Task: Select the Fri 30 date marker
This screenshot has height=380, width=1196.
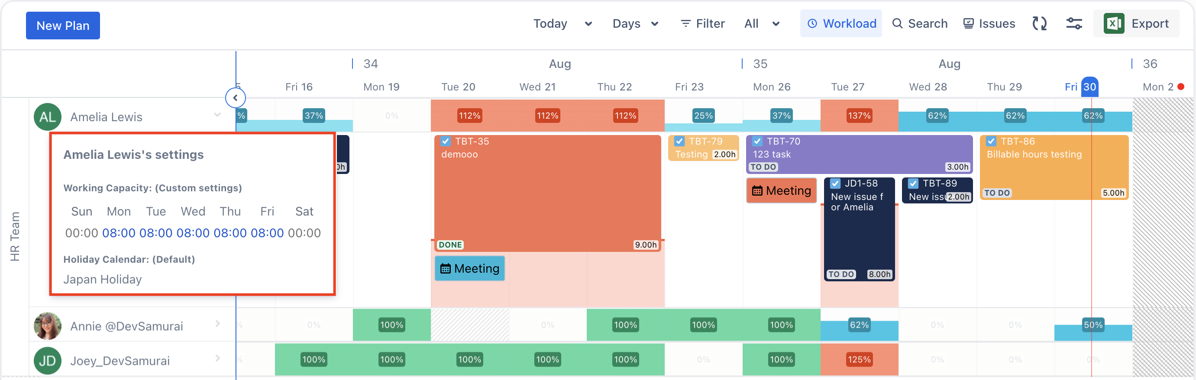Action: [x=1089, y=87]
